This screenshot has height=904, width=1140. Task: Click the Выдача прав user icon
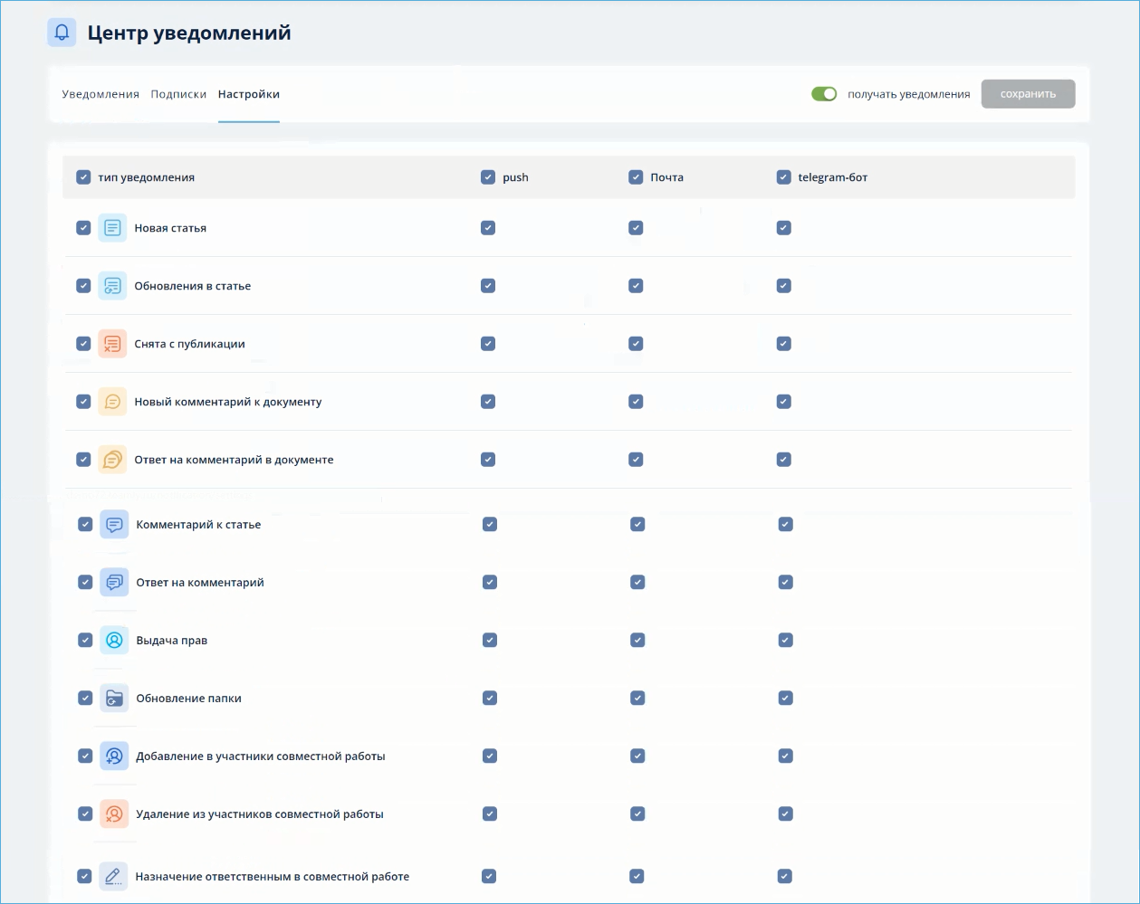(x=114, y=640)
